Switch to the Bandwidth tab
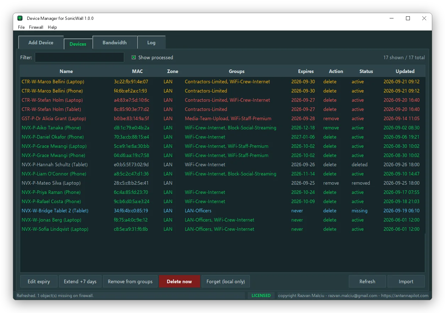Viewport: 445px width, 313px height. point(115,43)
